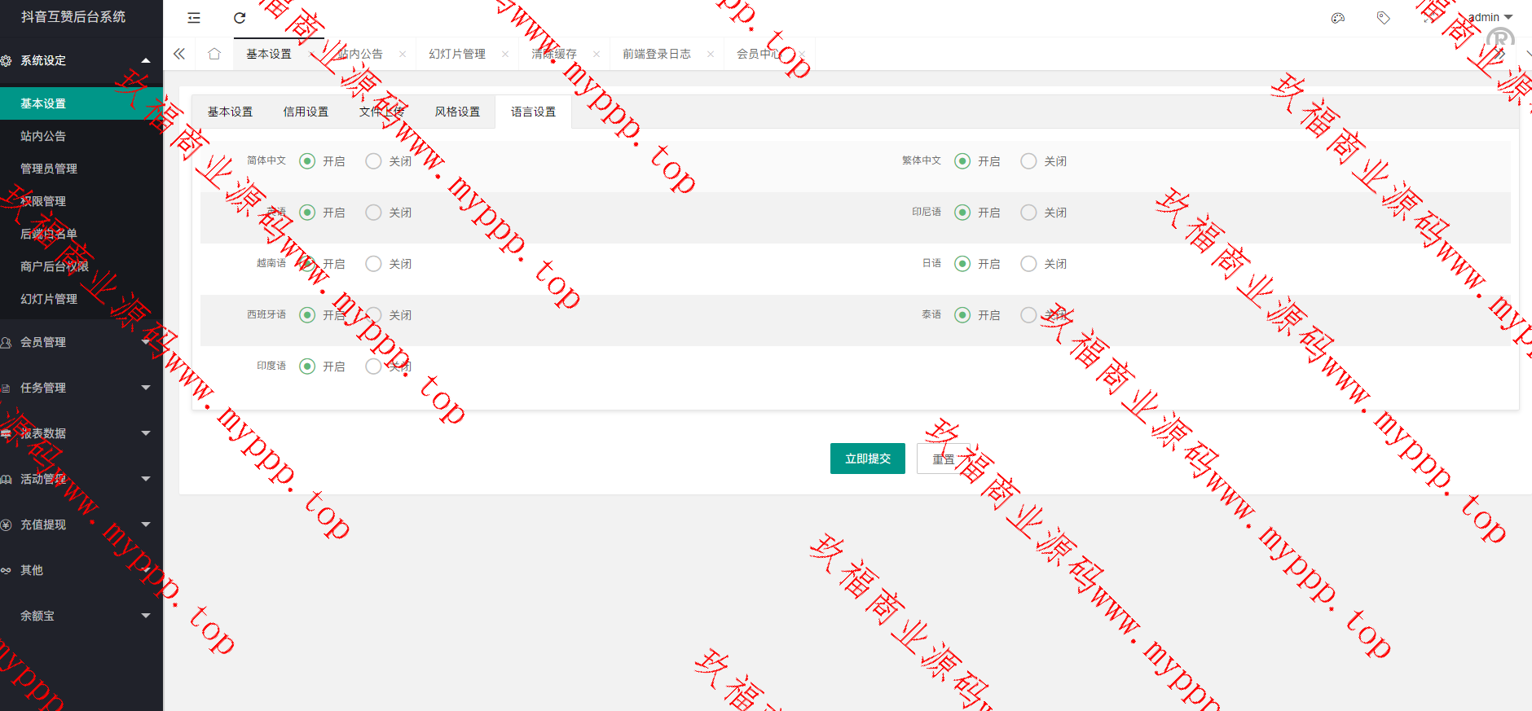Close the 幻灯片管理 tab
The width and height of the screenshot is (1532, 711).
coord(505,55)
